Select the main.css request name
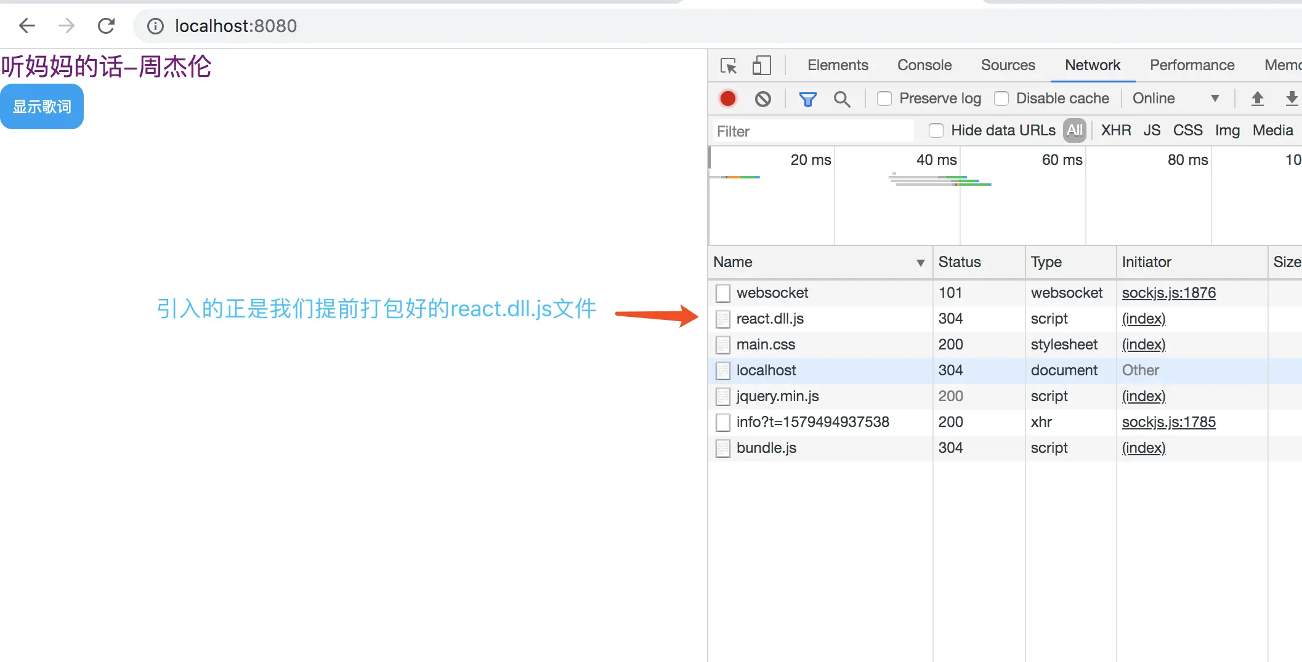1302x662 pixels. click(x=766, y=345)
